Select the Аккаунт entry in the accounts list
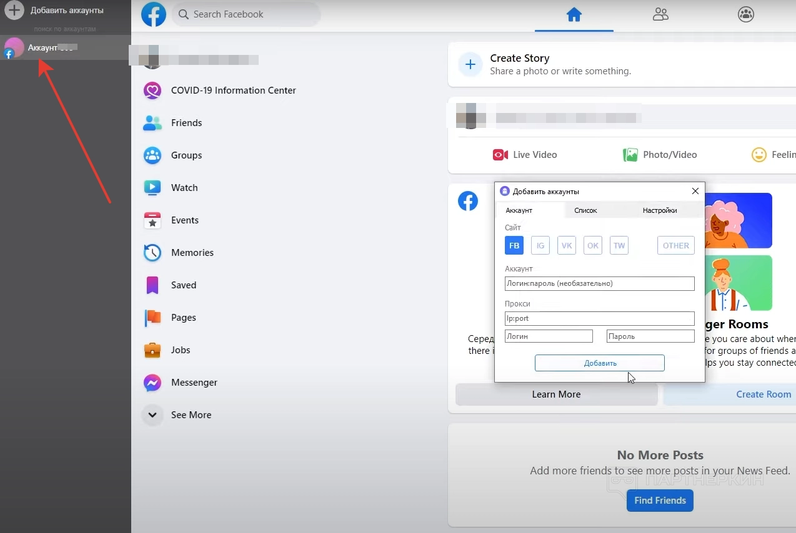796x533 pixels. (50, 48)
